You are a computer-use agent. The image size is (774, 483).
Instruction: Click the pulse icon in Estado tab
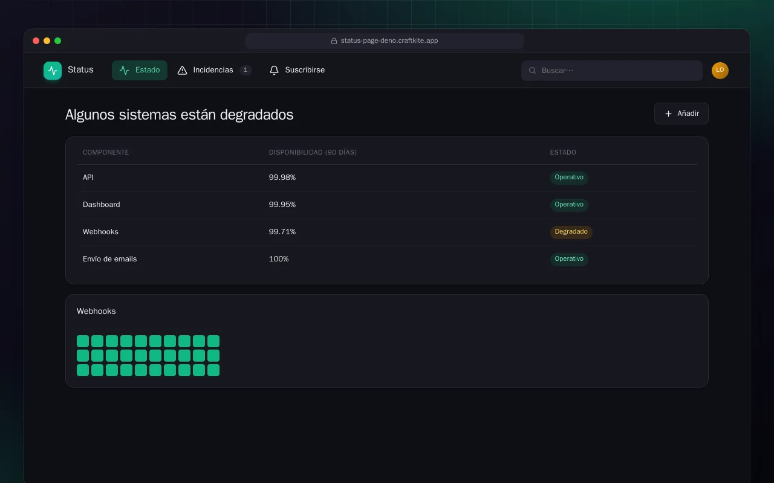tap(125, 70)
